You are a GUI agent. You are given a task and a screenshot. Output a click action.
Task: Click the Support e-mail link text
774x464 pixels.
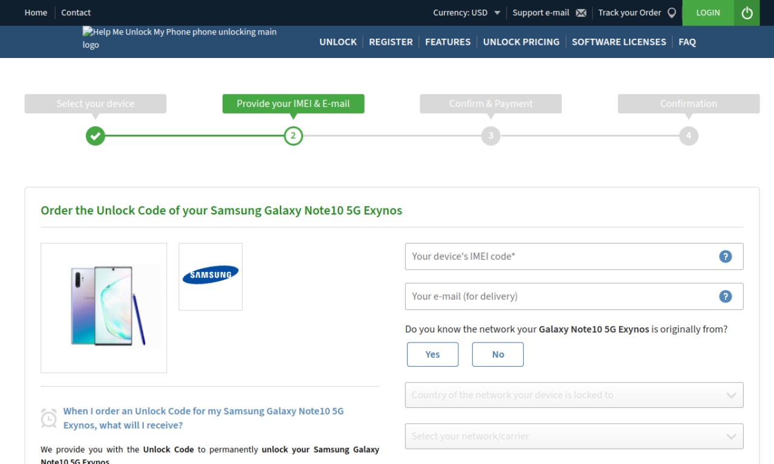point(541,13)
